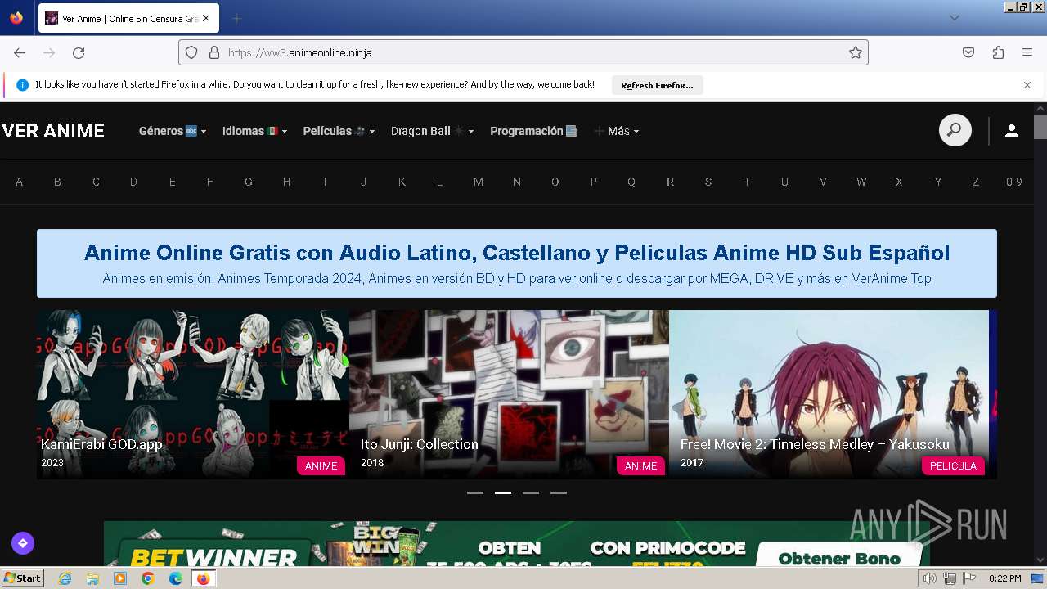The height and width of the screenshot is (589, 1047).
Task: Open a new tab with plus icon
Action: click(236, 18)
